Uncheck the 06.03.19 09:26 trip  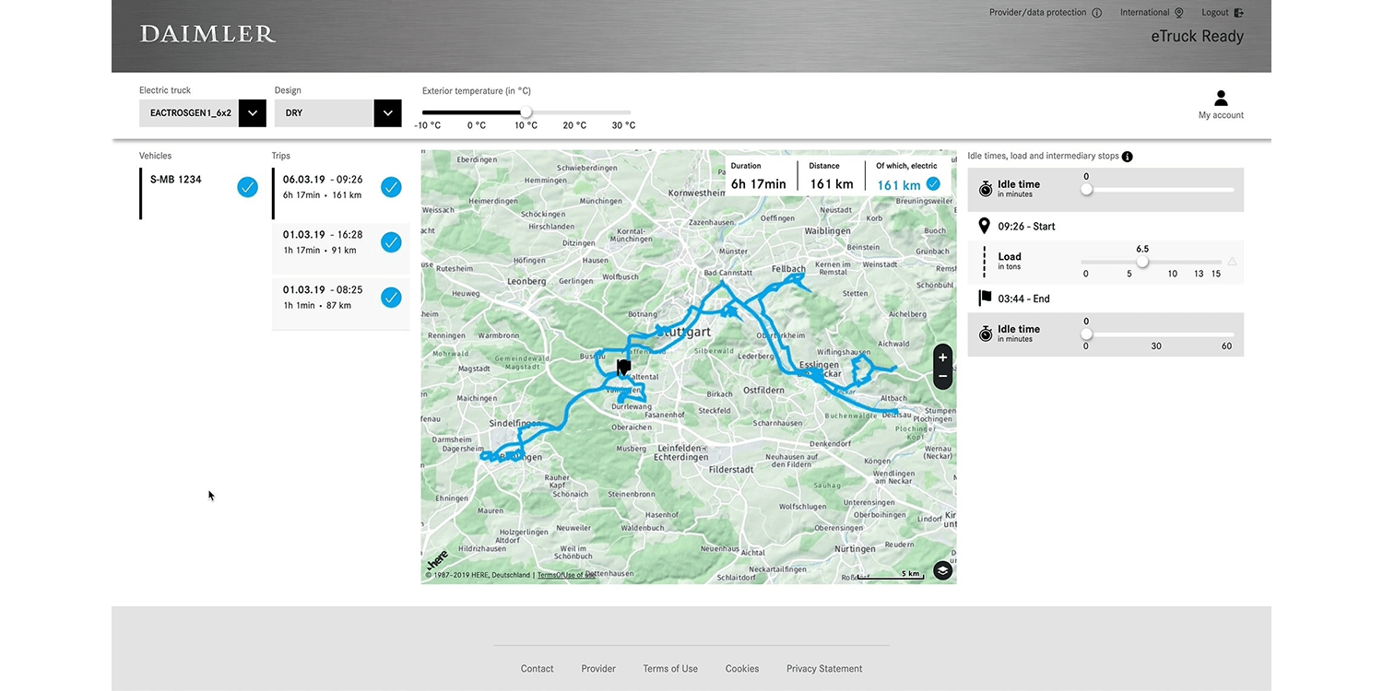coord(391,187)
